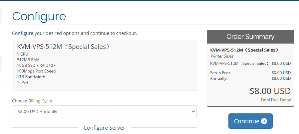Click the Total Due Today label
This screenshot has height=134, width=299.
point(275,100)
